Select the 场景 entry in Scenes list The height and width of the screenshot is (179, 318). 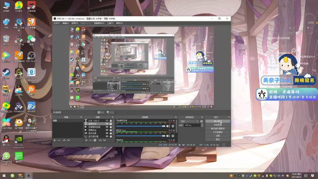[68, 121]
